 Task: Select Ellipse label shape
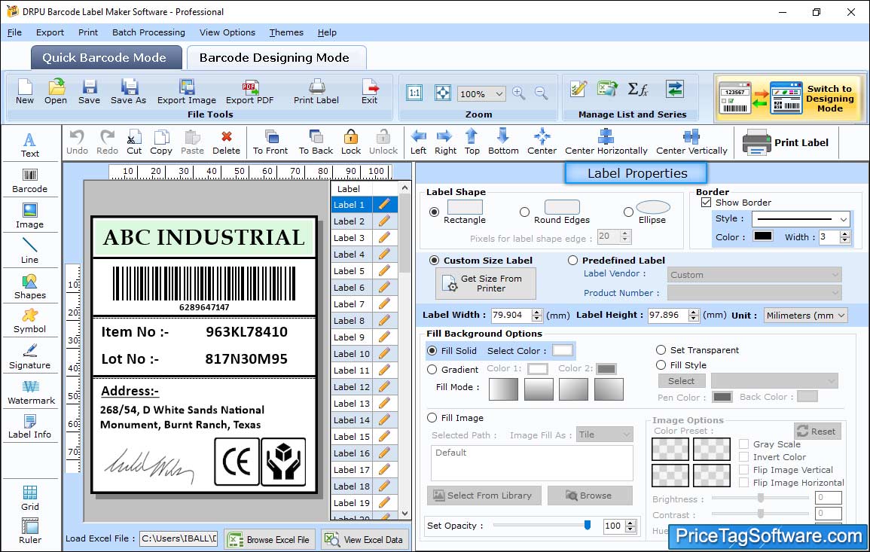point(628,212)
